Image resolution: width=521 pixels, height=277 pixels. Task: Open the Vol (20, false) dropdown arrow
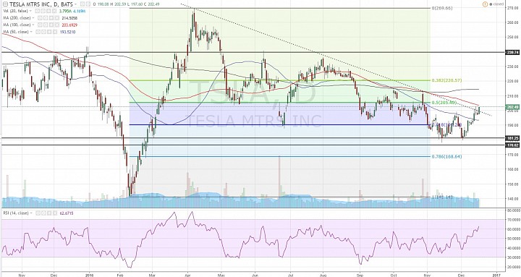tap(30, 11)
